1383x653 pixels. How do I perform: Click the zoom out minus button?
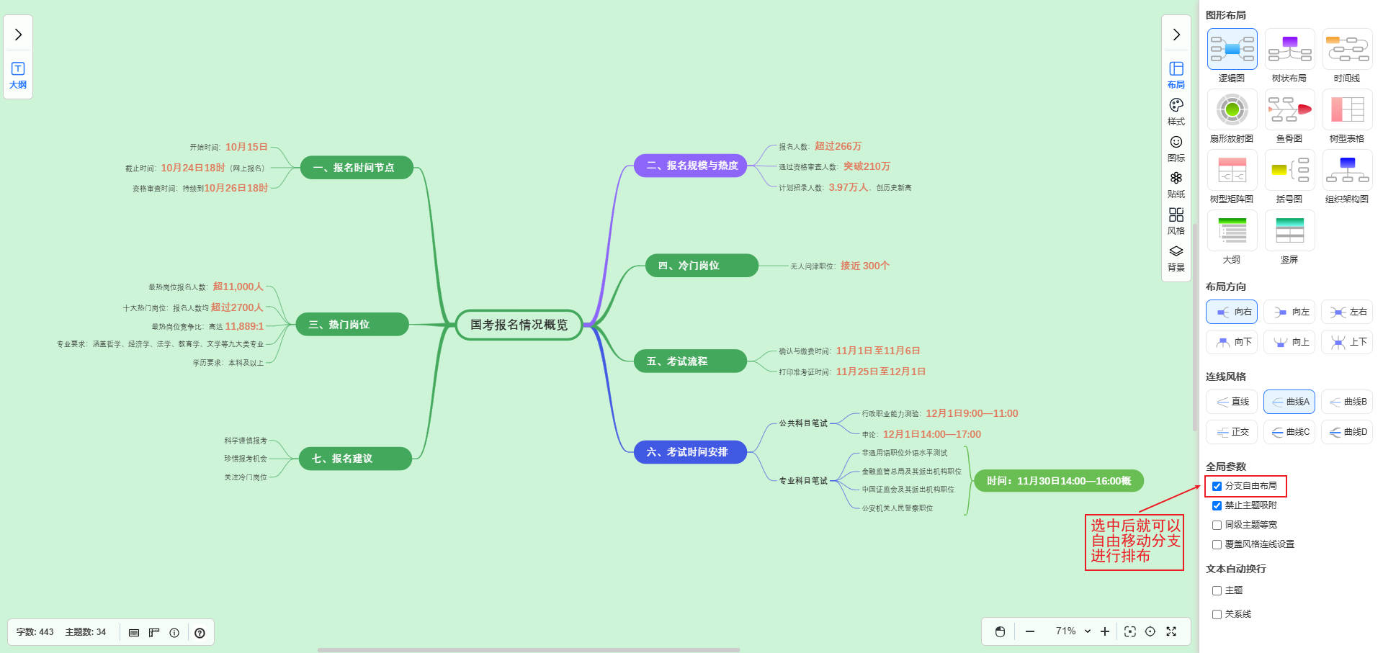pos(1030,631)
